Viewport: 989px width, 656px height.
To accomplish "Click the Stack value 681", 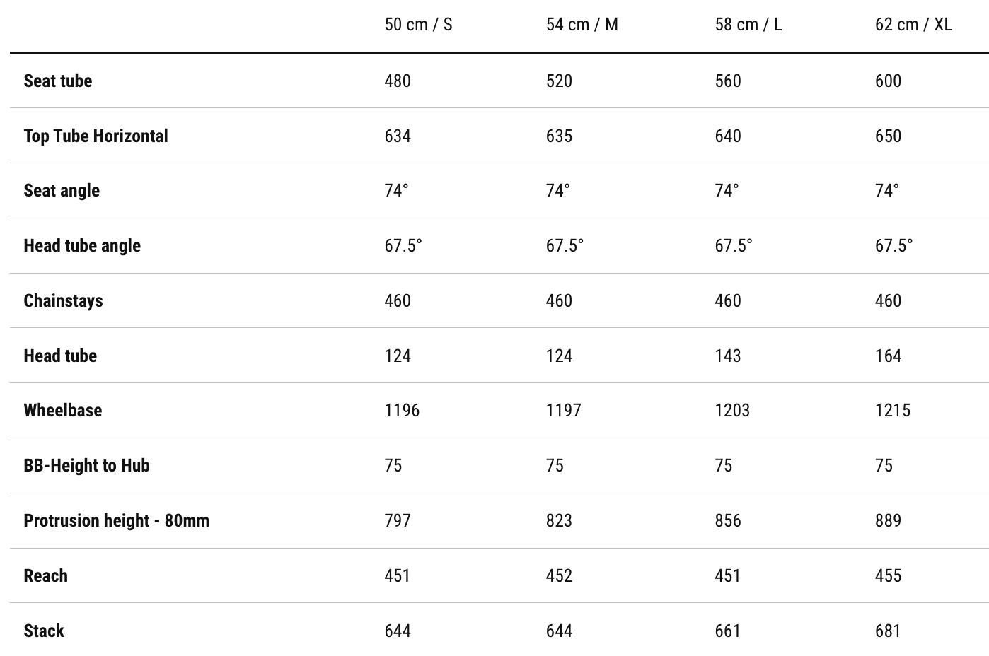I will (888, 631).
